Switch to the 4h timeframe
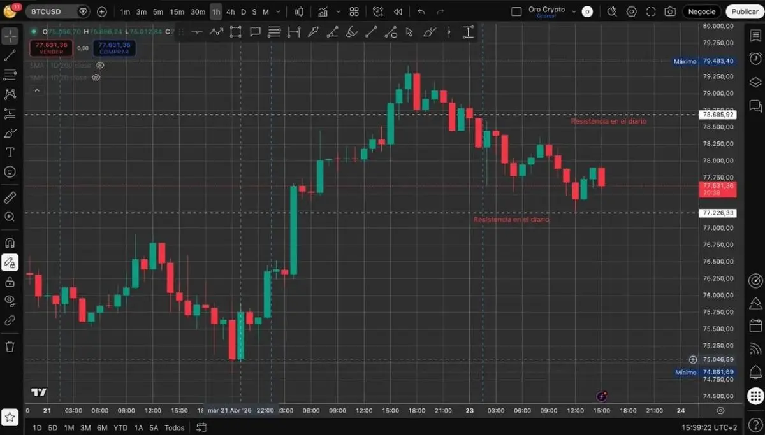 coord(230,11)
